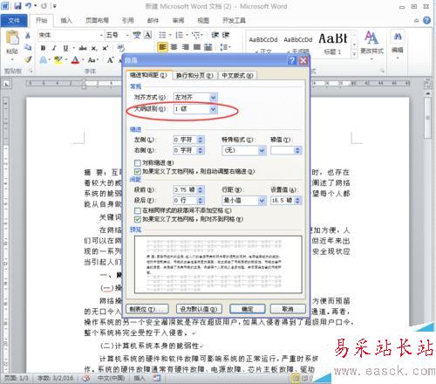Open the line spacing ribbon dropdown

click(225, 47)
